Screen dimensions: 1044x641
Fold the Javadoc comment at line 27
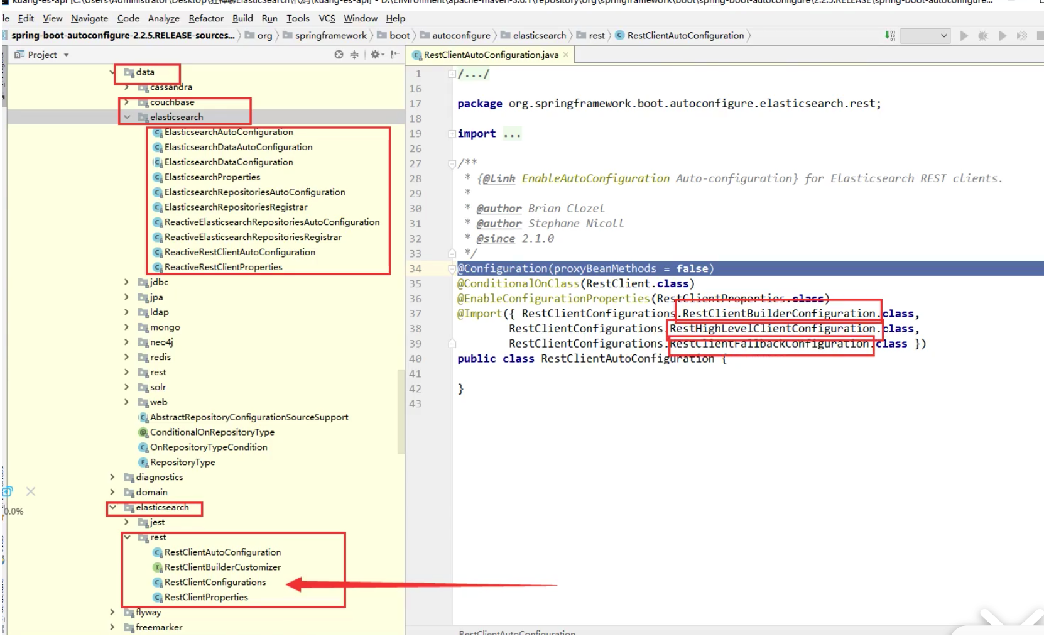[x=452, y=164]
